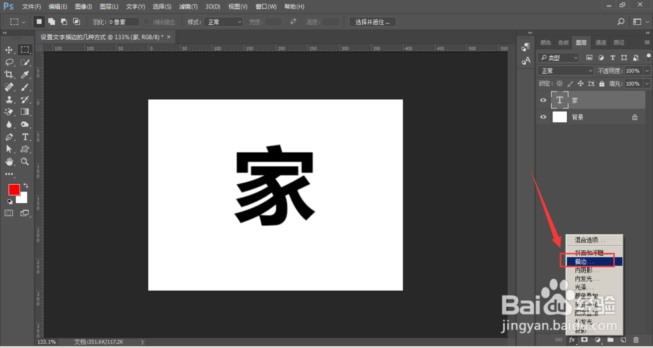Choose 描边... from the fx menu

pos(594,262)
